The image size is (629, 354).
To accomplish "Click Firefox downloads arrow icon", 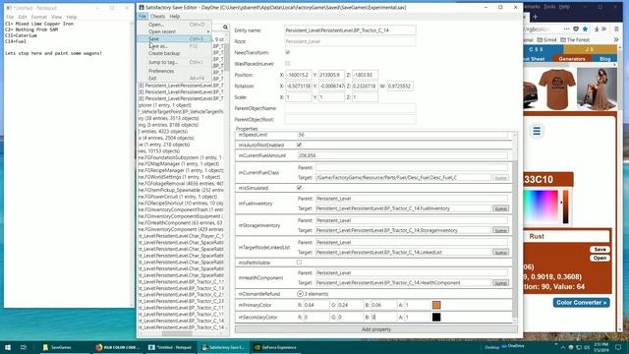I will pyautogui.click(x=597, y=29).
